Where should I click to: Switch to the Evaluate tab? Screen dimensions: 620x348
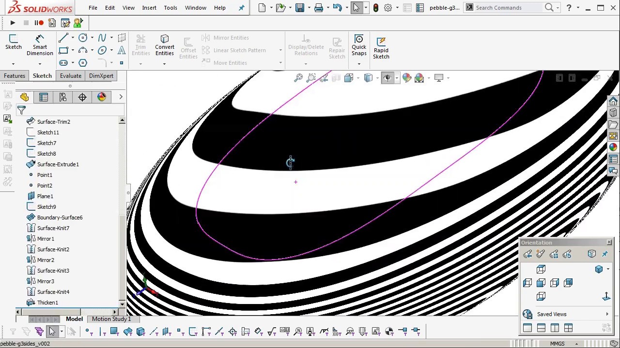71,76
